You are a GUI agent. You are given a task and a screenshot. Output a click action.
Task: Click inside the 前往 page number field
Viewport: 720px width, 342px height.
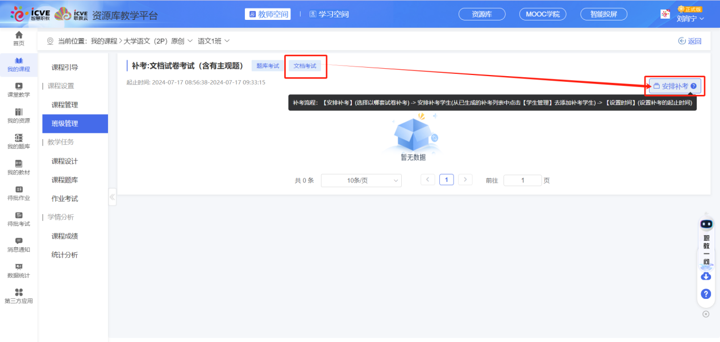(x=523, y=180)
